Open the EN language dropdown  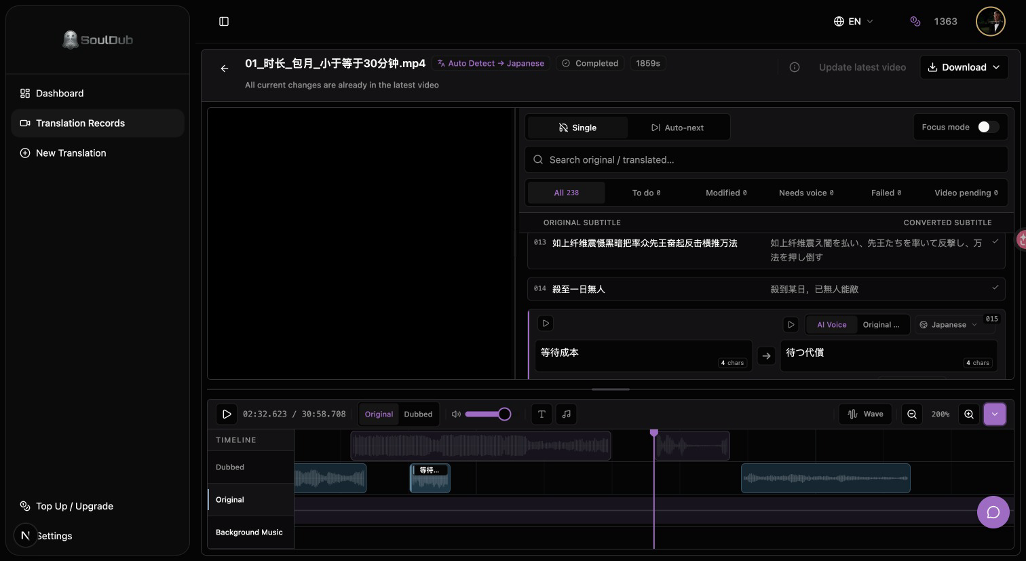coord(854,22)
